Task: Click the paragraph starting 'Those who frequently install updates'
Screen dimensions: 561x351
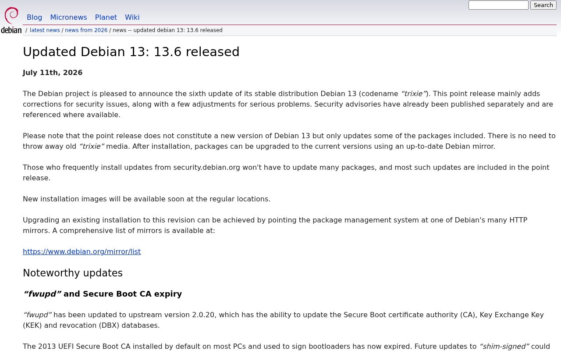Action: coord(286,173)
